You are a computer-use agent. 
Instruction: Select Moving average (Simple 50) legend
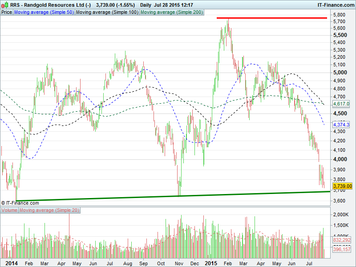click(x=44, y=12)
